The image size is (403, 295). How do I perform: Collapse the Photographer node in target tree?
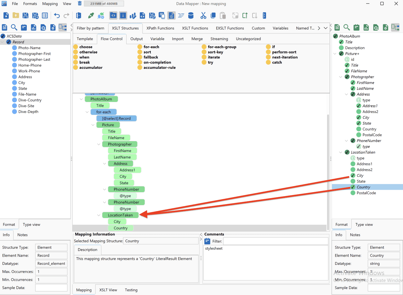pos(341,77)
